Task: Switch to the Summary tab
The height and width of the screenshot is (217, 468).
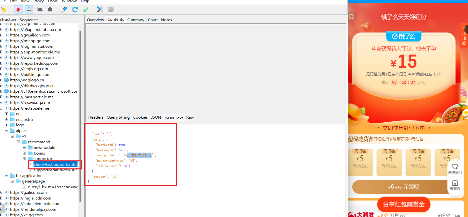Action: tap(136, 20)
